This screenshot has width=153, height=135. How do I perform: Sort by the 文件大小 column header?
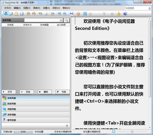click(27, 25)
